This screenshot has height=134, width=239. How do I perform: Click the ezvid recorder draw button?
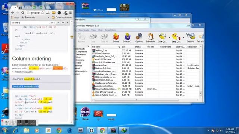tap(32, 122)
